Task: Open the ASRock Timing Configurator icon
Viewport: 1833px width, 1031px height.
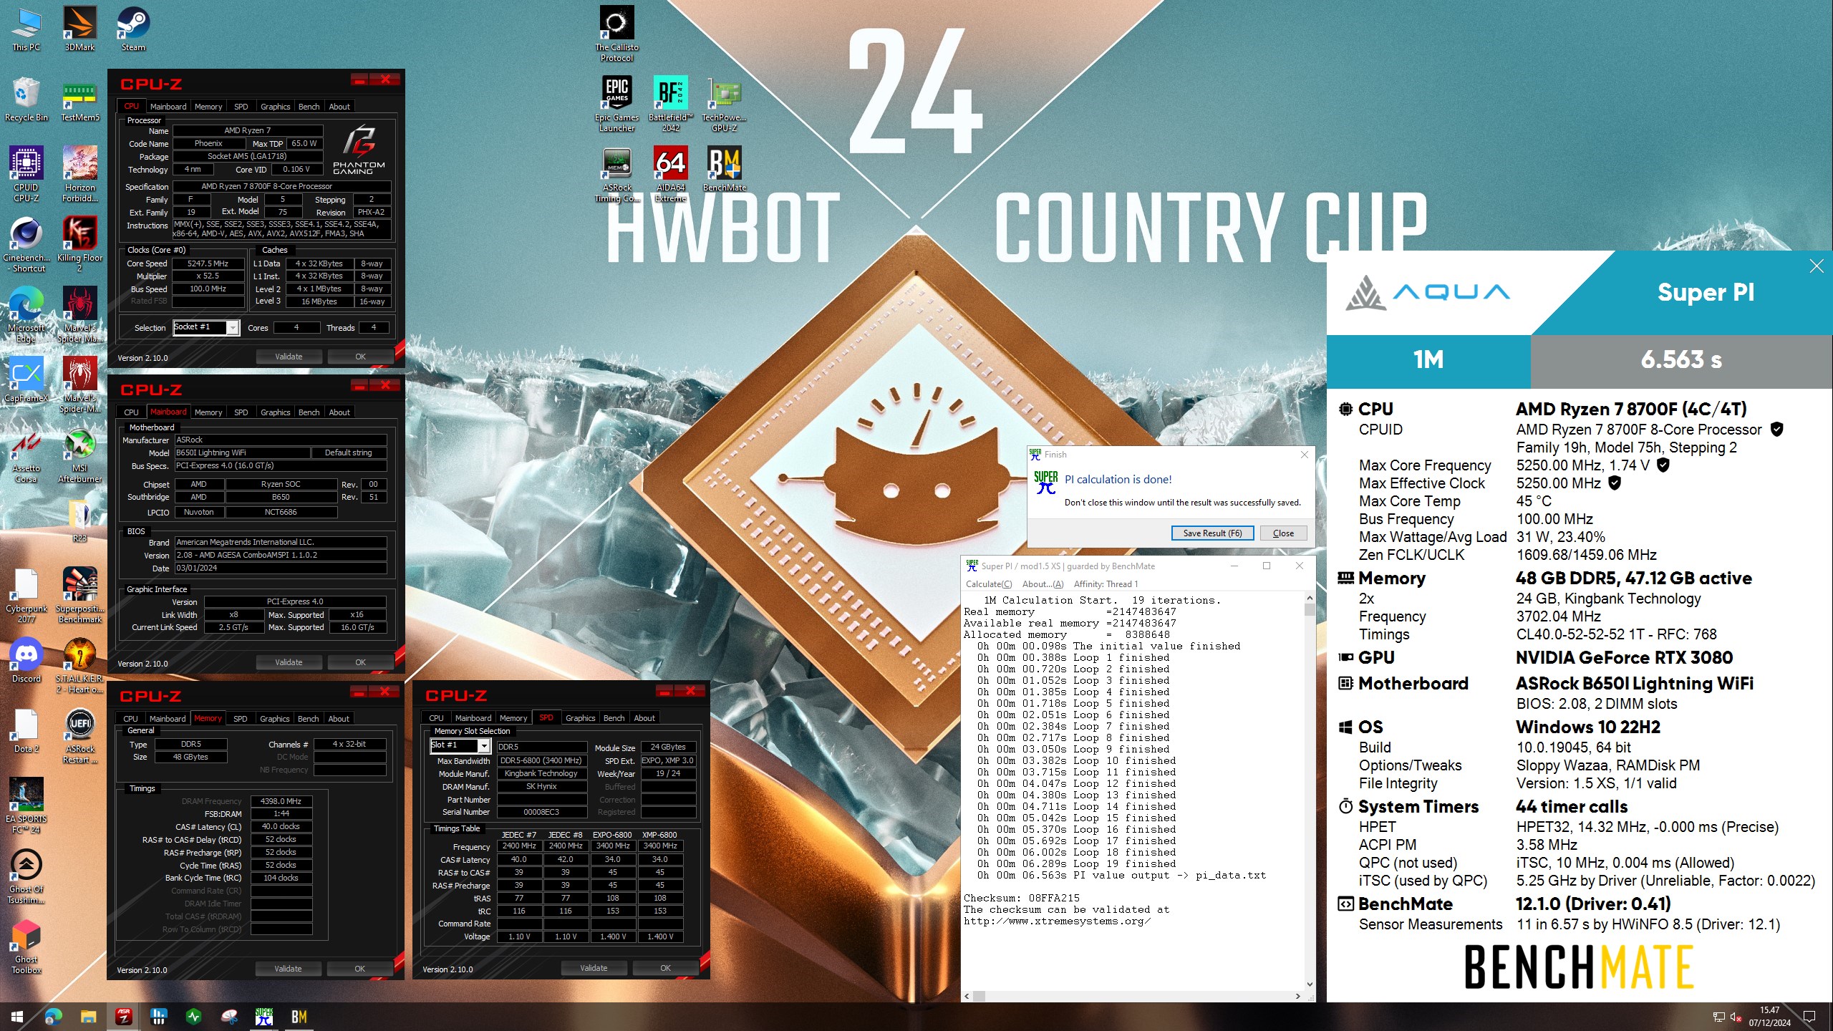Action: tap(616, 174)
